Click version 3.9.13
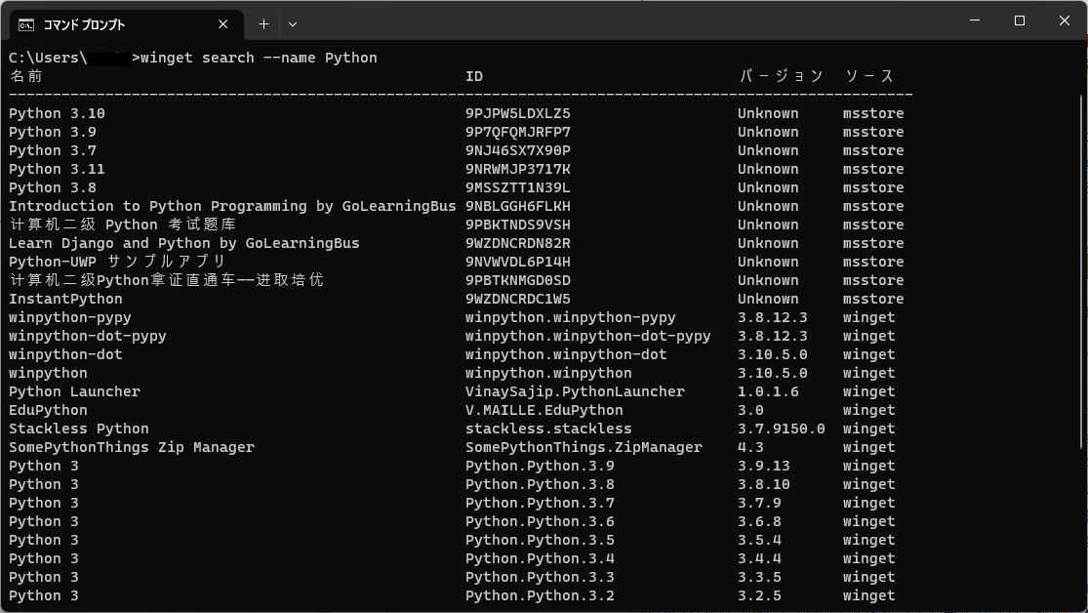1088x613 pixels. tap(764, 466)
